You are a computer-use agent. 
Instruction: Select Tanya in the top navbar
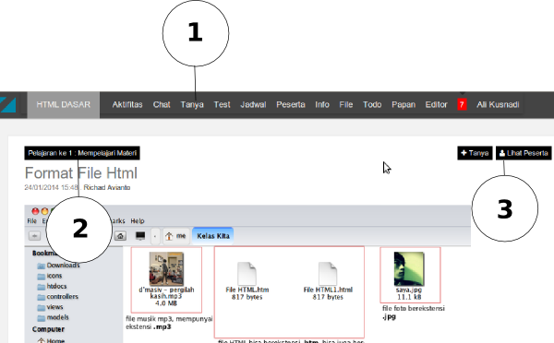[192, 105]
